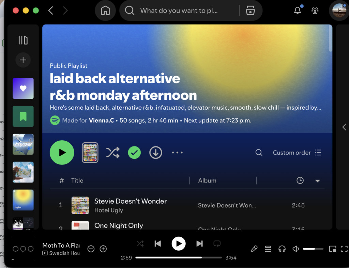Click the minus icon beside now playing track
The image size is (349, 268).
(91, 249)
